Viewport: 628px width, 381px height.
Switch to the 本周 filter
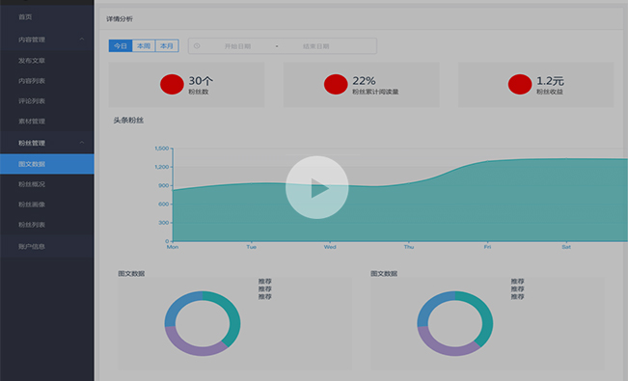point(144,46)
